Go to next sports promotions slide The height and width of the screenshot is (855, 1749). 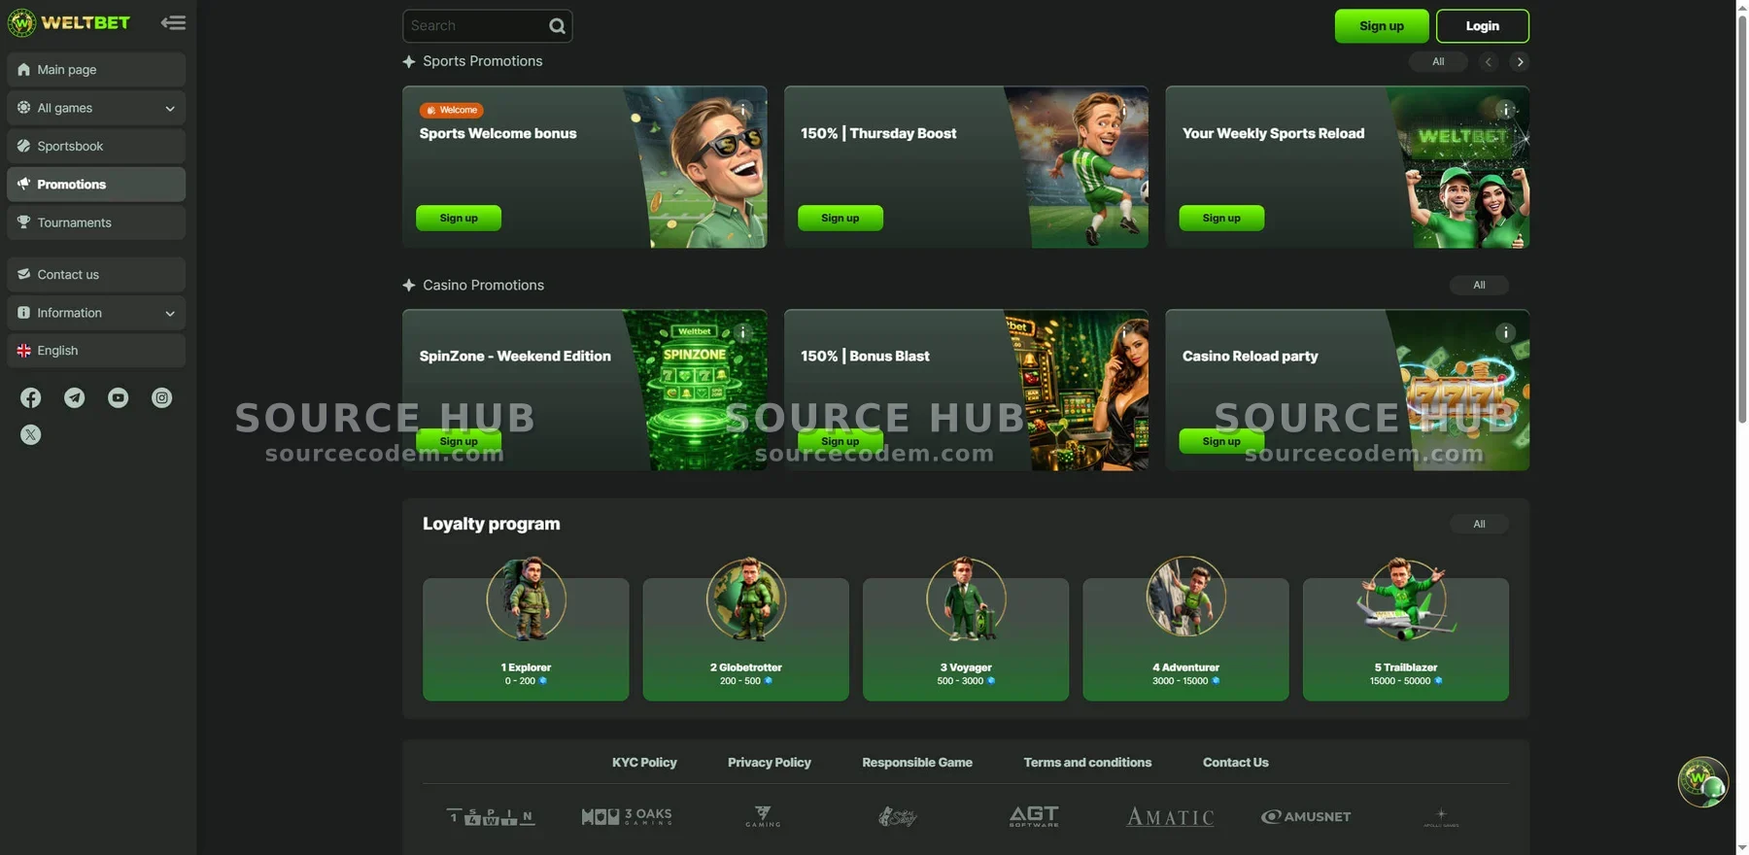(x=1520, y=62)
